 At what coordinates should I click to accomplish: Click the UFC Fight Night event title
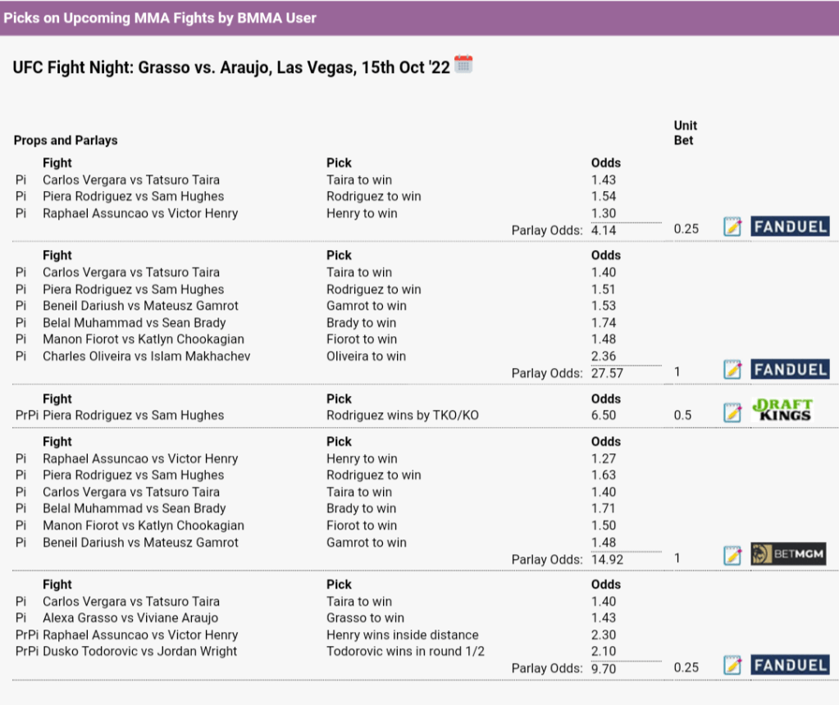[231, 67]
